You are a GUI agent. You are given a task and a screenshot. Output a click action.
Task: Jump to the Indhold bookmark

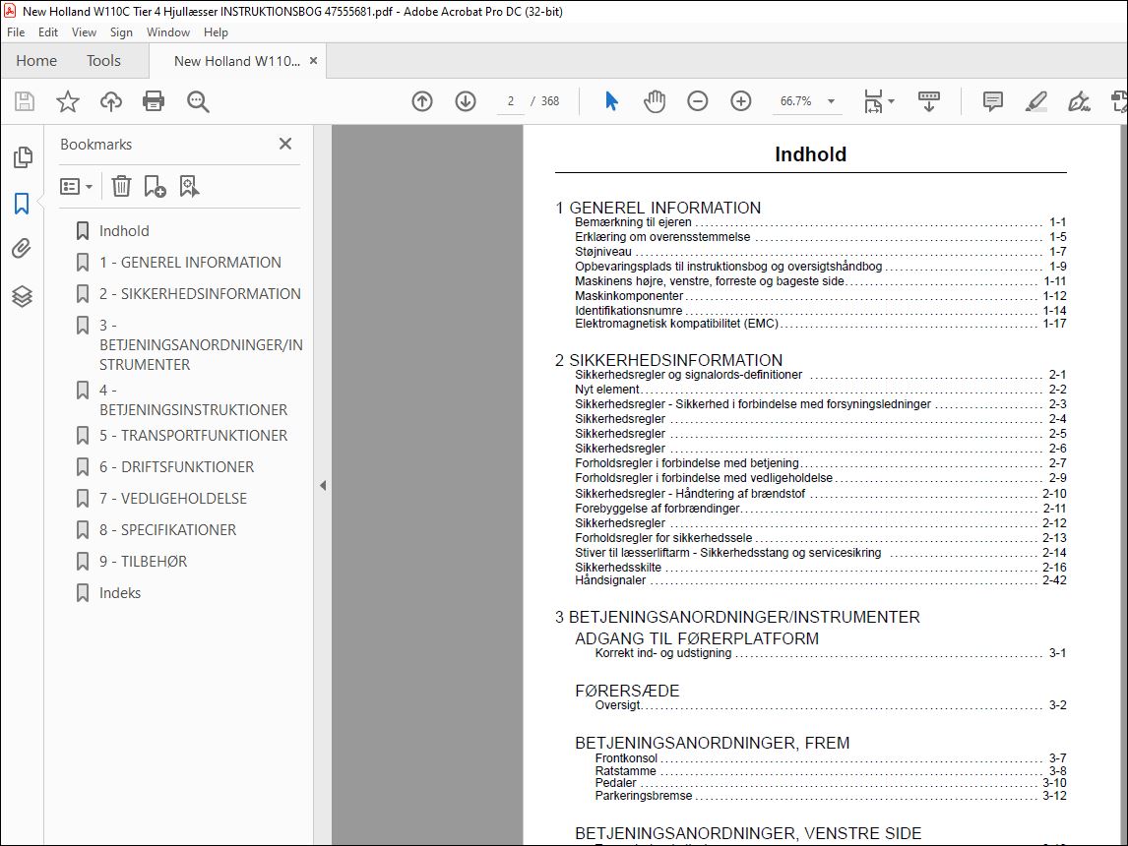[x=124, y=231]
